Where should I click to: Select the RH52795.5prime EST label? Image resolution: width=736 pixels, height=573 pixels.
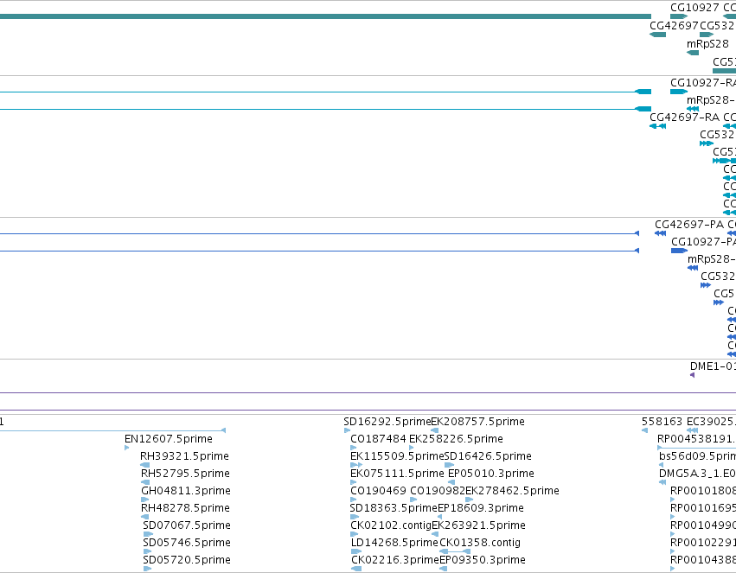(x=185, y=474)
